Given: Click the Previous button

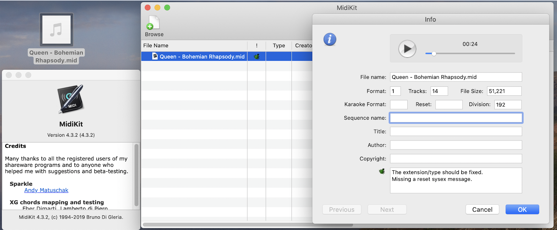Looking at the screenshot, I should point(342,210).
